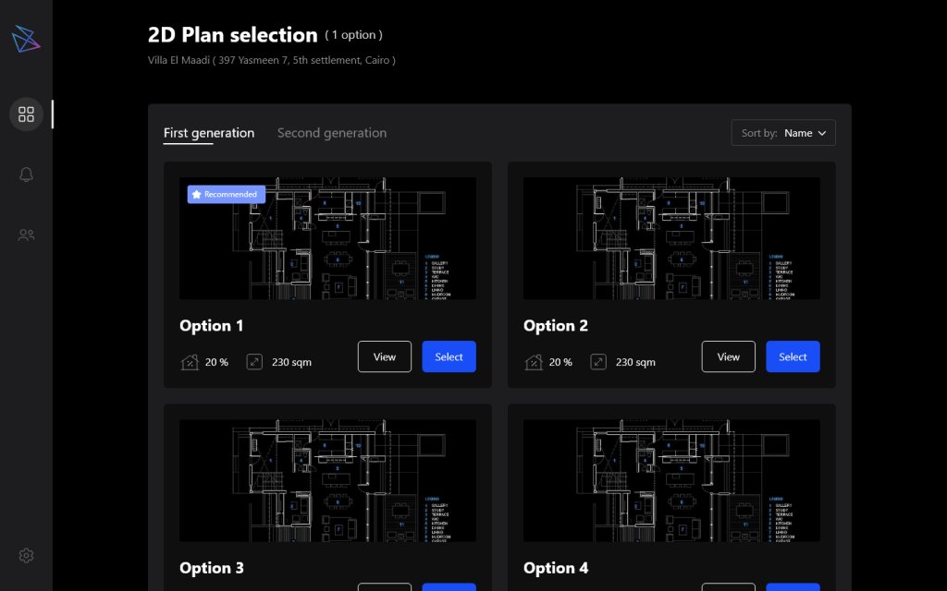Screen dimensions: 947x591
Task: Click Option 2 percentage house icon
Action: click(534, 362)
